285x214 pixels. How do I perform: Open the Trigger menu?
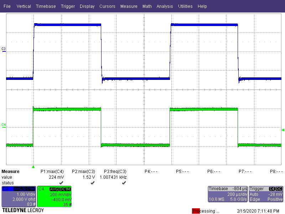(x=68, y=6)
